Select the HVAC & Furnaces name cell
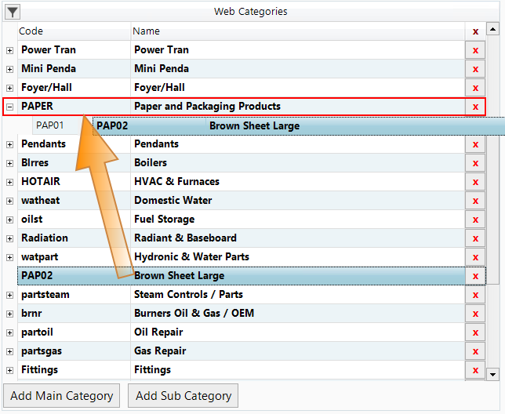 [x=298, y=182]
